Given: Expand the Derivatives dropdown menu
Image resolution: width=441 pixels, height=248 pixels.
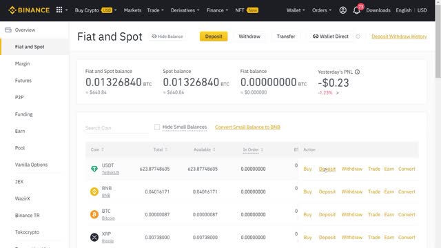Looking at the screenshot, I should (x=185, y=10).
